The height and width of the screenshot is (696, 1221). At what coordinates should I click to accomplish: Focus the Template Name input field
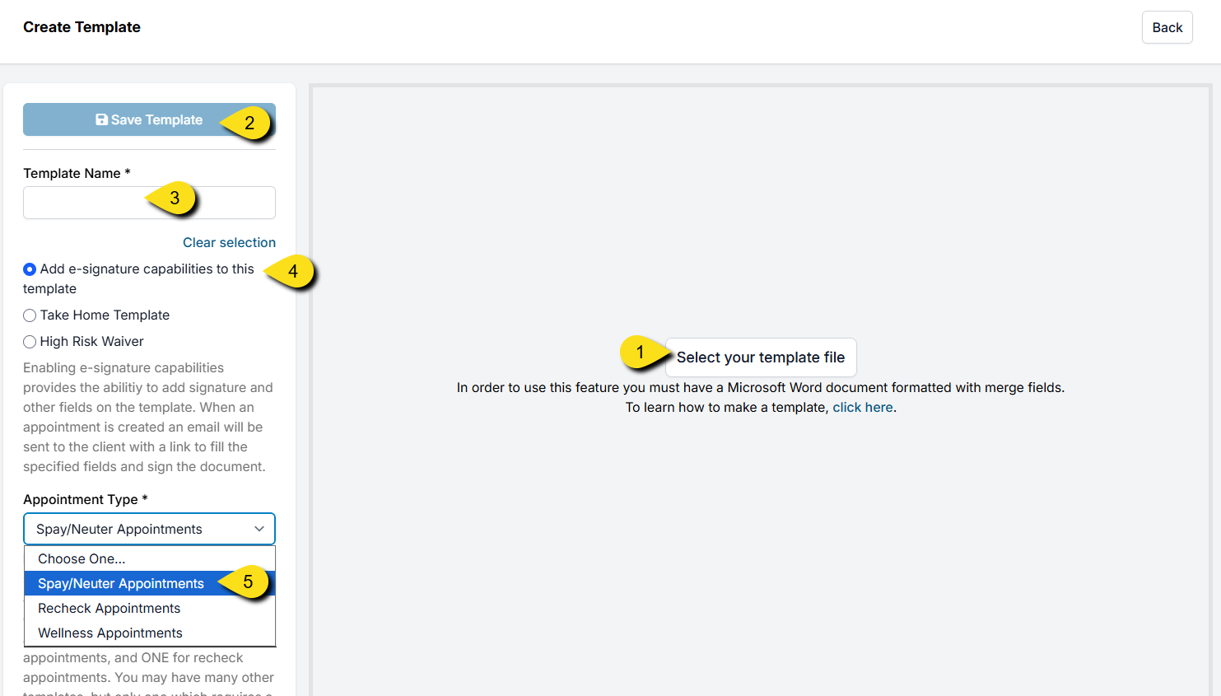(82, 203)
